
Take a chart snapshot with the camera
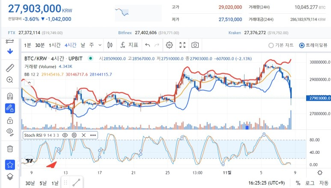[195, 45]
